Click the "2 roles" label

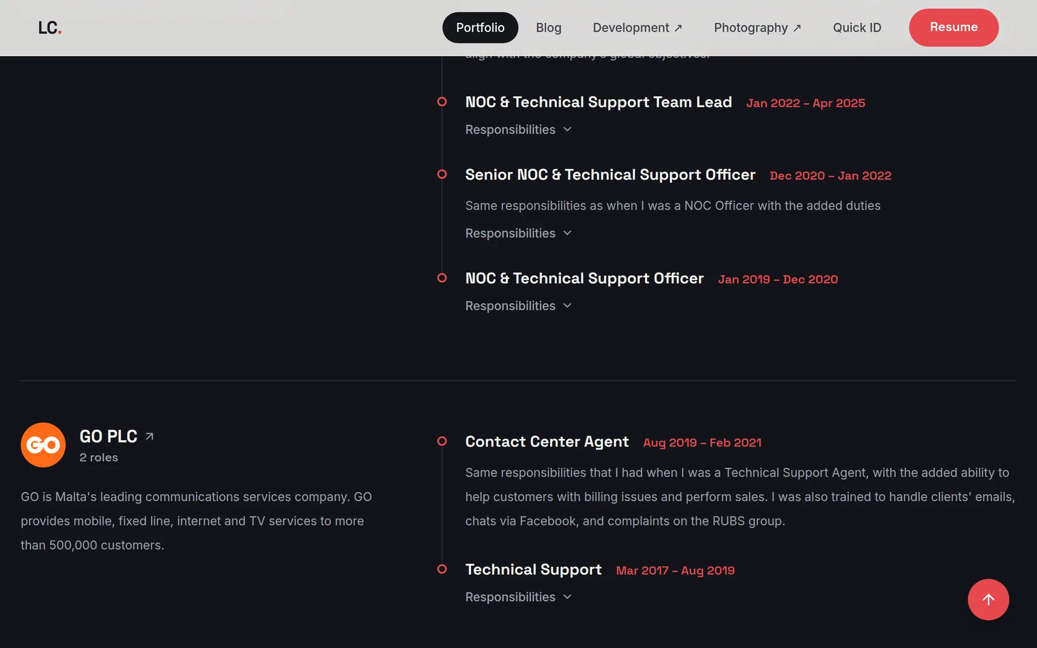pyautogui.click(x=99, y=457)
